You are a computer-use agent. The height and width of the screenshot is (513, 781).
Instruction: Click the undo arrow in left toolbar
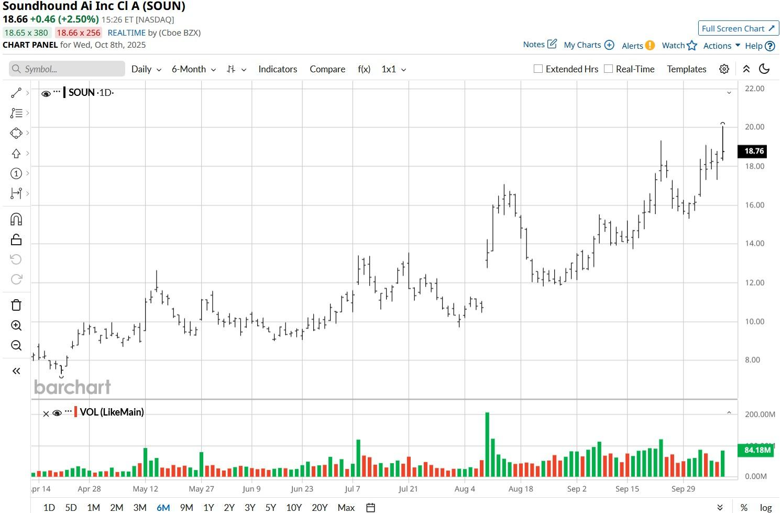pyautogui.click(x=16, y=259)
